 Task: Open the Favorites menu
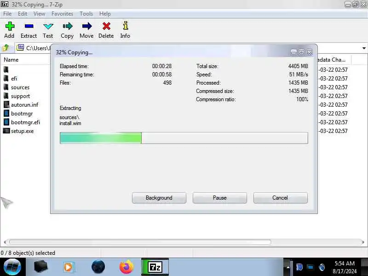(62, 14)
